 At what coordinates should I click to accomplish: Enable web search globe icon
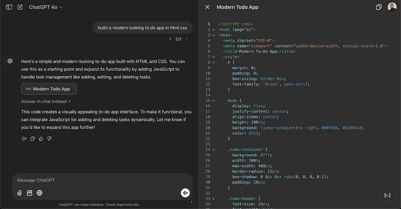click(x=40, y=193)
